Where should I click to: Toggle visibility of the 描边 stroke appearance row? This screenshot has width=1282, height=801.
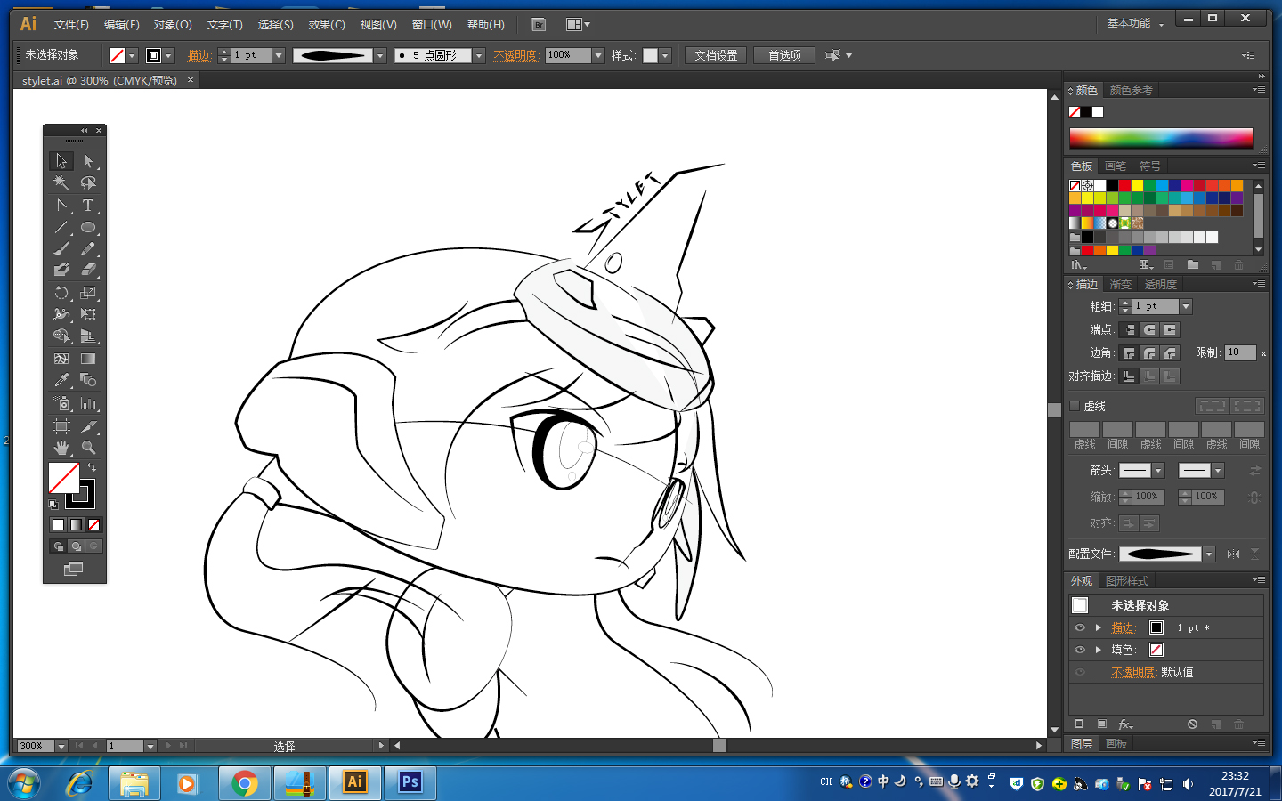(x=1080, y=627)
